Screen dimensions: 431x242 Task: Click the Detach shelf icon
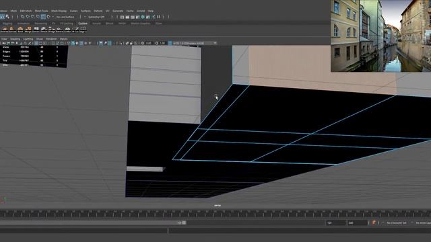pos(44,30)
